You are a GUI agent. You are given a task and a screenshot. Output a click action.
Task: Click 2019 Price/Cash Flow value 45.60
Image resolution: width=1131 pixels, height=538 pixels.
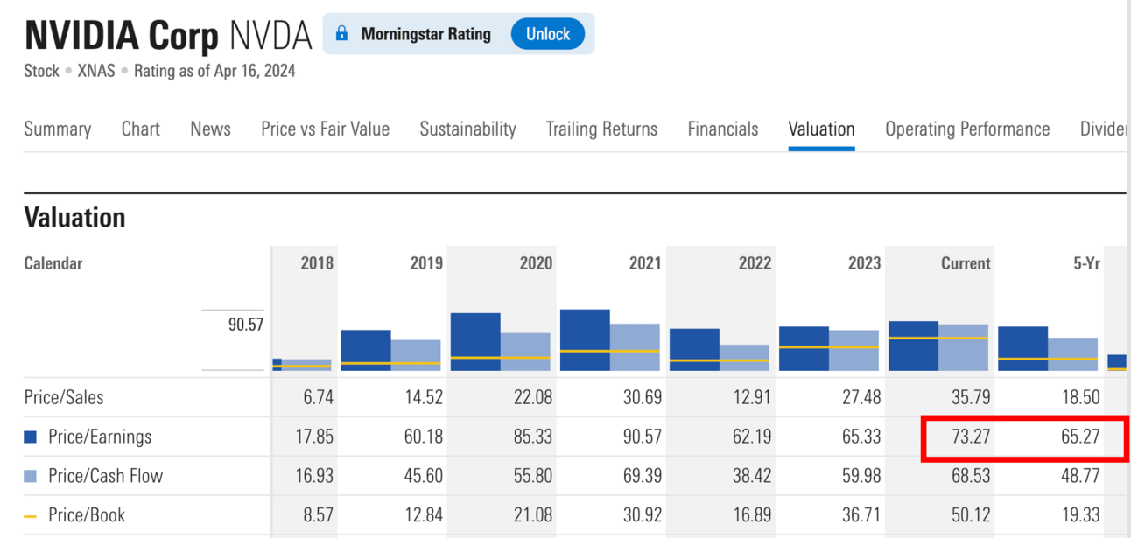pos(424,476)
